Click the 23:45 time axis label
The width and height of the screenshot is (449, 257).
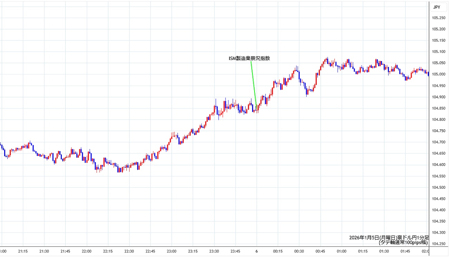click(235, 251)
